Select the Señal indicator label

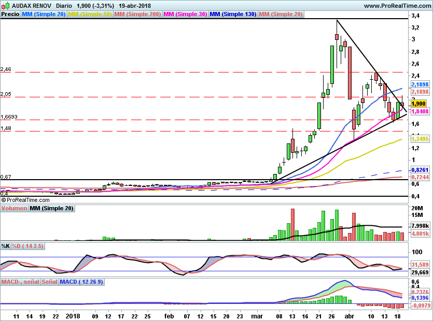[49, 282]
